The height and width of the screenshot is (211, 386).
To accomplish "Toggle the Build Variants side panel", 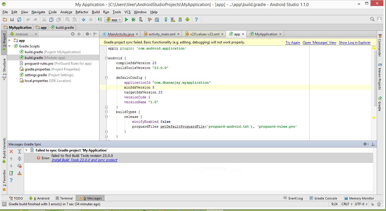I will pos(4,150).
